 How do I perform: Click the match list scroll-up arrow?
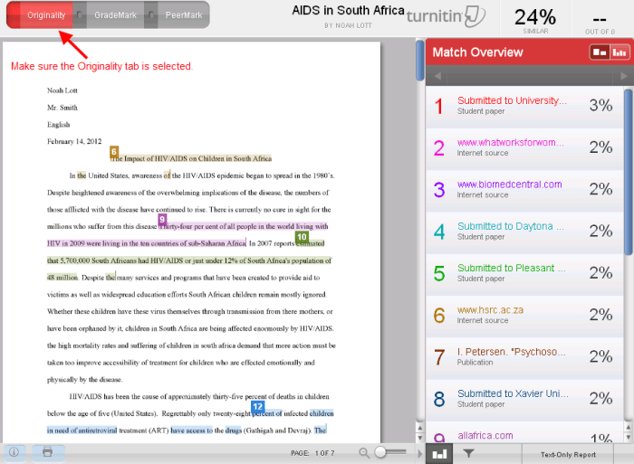(x=628, y=427)
